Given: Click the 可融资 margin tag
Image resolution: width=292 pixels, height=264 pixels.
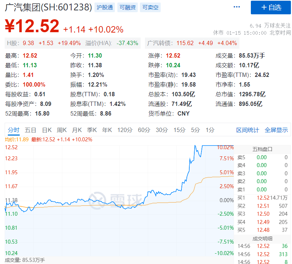Looking at the screenshot, I should point(127,7).
